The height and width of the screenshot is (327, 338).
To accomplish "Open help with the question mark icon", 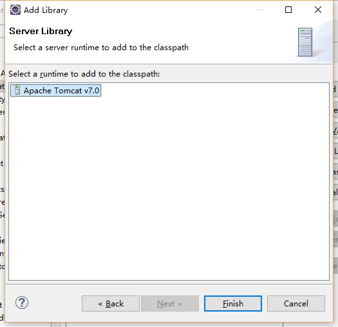I will [x=21, y=303].
